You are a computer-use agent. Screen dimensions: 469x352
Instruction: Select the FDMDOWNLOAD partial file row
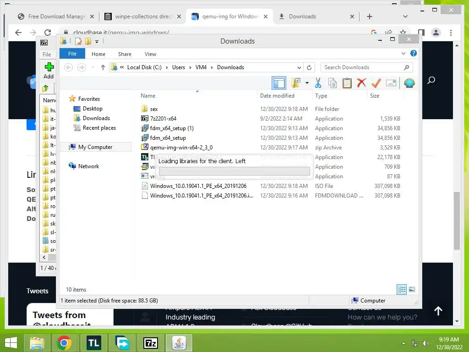[x=271, y=195]
